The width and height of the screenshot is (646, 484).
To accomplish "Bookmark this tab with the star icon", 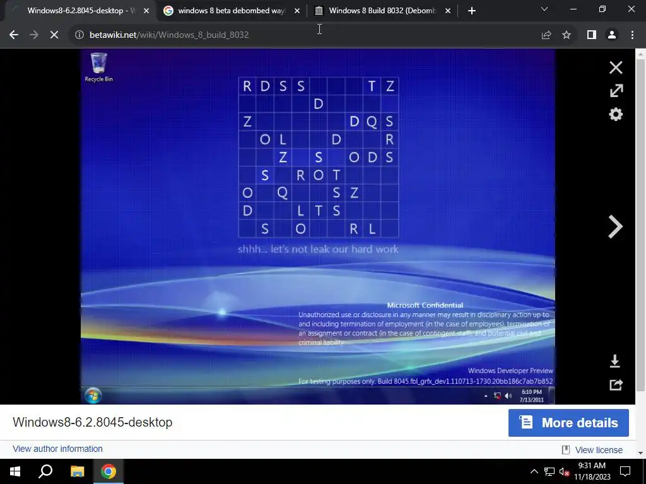I will click(x=567, y=35).
